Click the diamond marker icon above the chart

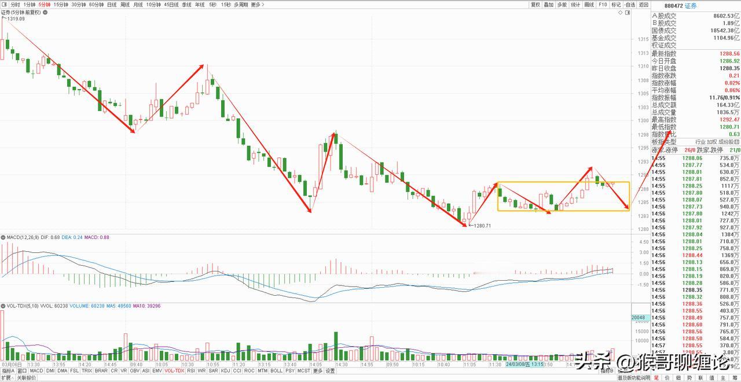620,13
